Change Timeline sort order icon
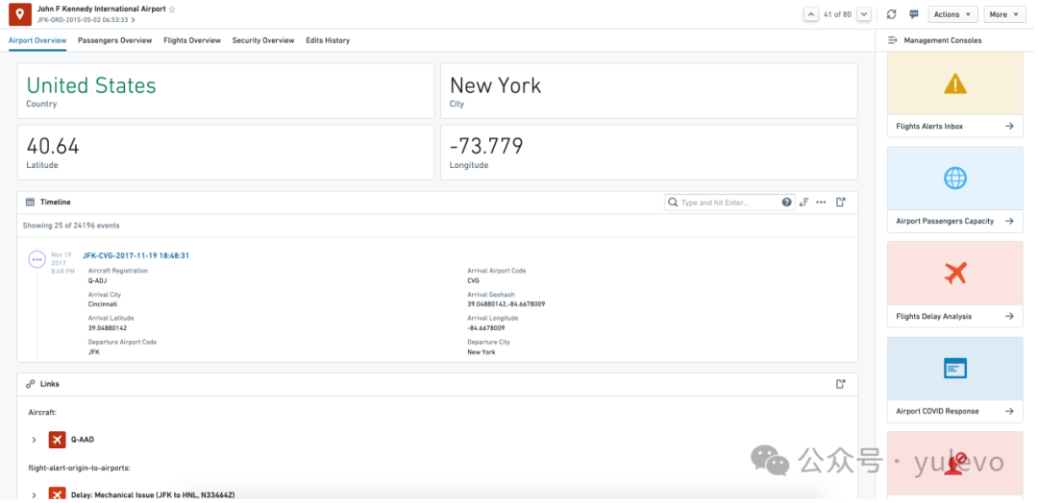The height and width of the screenshot is (503, 1038). click(803, 203)
